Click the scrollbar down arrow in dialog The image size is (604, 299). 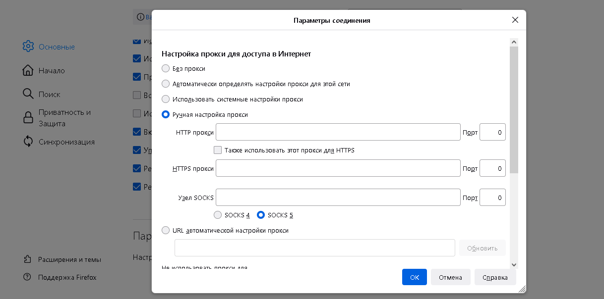click(514, 265)
